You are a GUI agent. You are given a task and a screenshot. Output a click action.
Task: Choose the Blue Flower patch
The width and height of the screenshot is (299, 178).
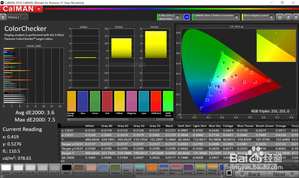127,169
